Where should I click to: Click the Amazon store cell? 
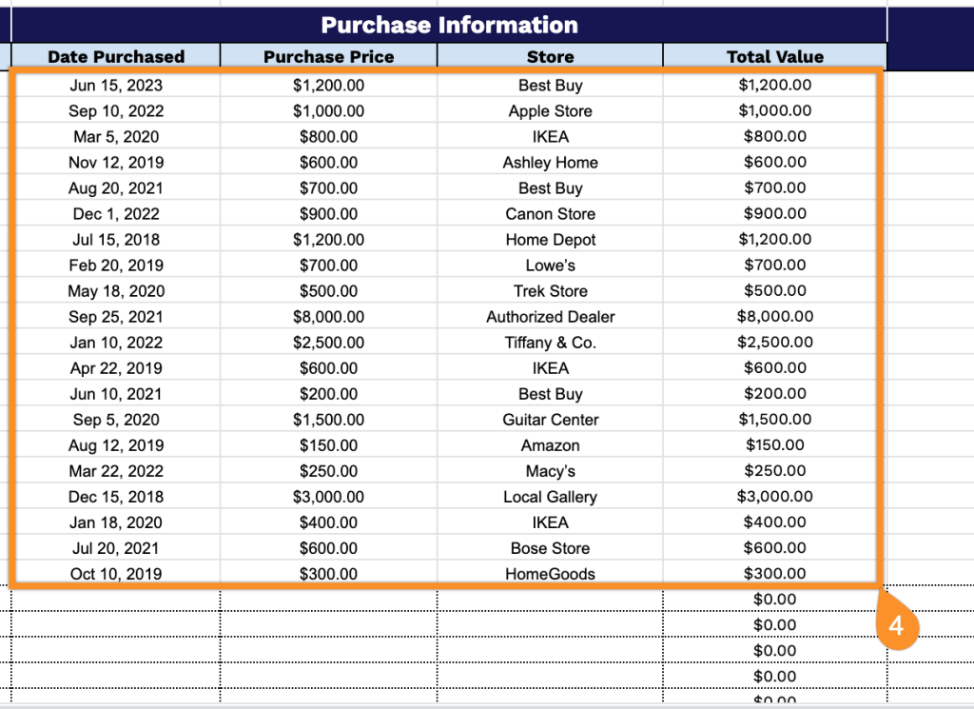pyautogui.click(x=550, y=445)
